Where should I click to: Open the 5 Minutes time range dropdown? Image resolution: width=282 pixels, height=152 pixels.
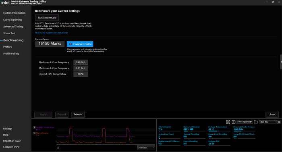tap(146, 148)
